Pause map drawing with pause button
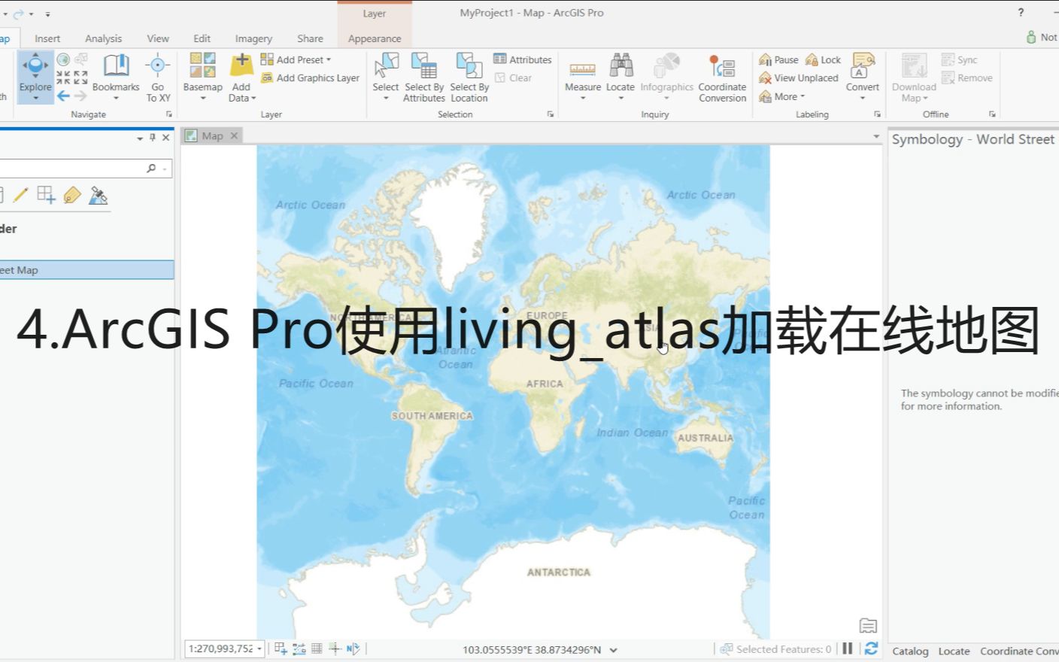The height and width of the screenshot is (662, 1059). tap(848, 648)
